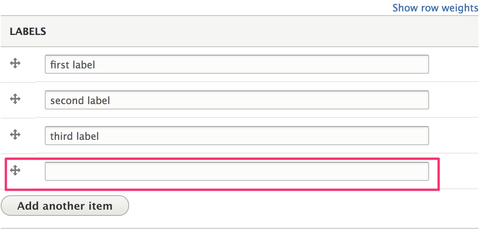Click the move icon of the empty row
The height and width of the screenshot is (231, 483).
(x=15, y=170)
